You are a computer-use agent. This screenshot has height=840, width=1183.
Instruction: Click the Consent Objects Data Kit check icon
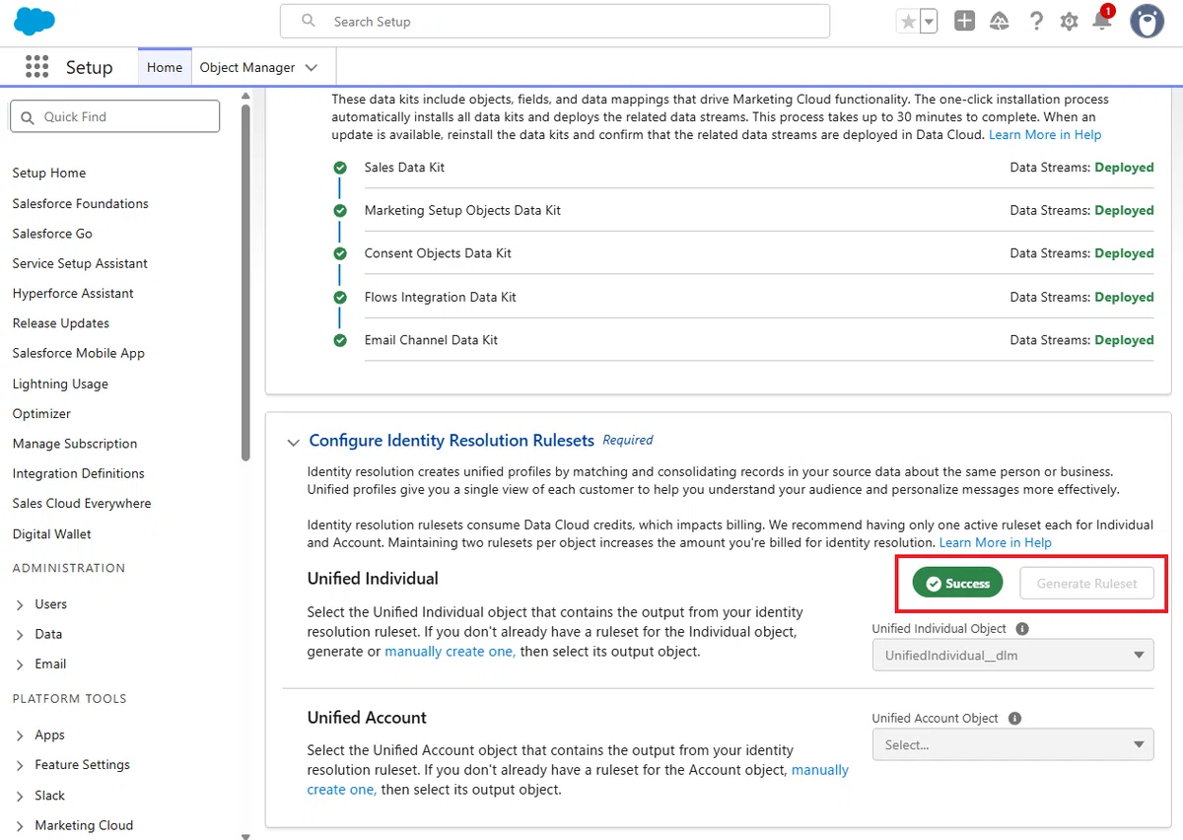tap(340, 253)
